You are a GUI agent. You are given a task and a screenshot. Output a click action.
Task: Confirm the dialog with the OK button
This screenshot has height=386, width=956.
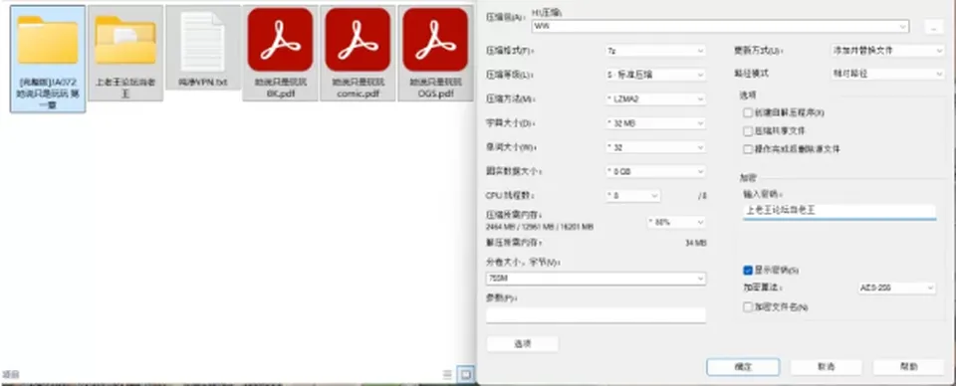(x=743, y=367)
